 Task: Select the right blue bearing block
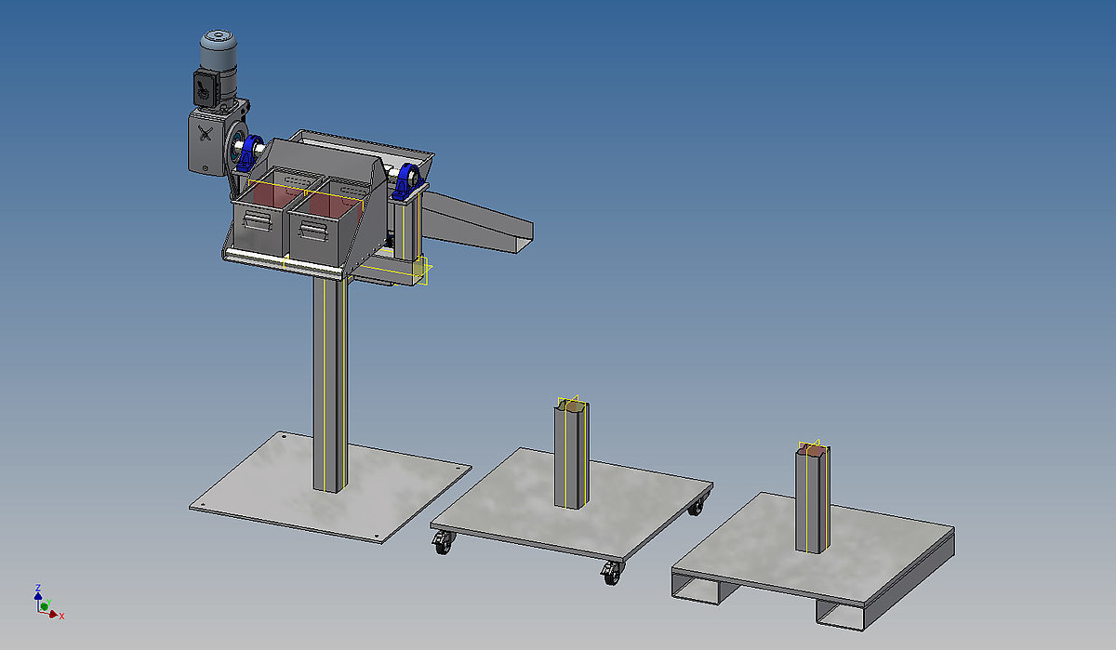click(x=405, y=180)
